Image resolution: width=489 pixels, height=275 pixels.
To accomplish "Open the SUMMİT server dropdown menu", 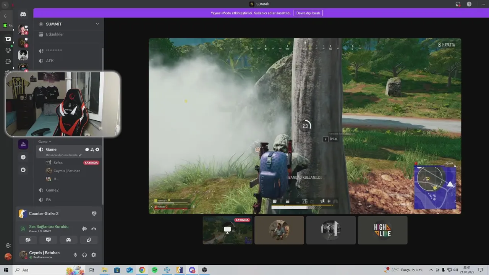I will click(97, 24).
